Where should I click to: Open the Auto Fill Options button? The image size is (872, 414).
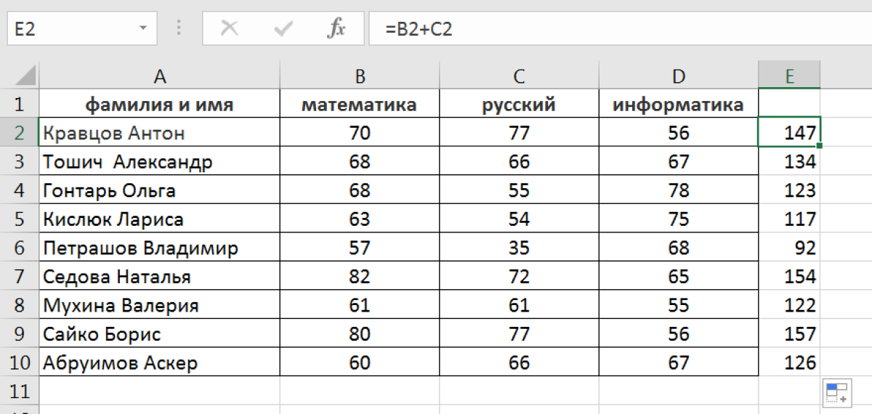coord(837,393)
